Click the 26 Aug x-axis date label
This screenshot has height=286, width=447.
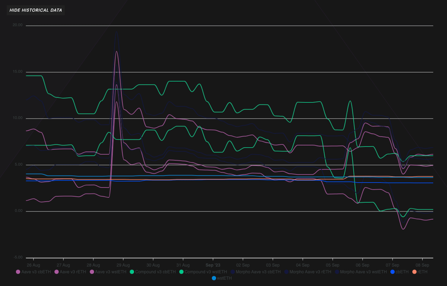point(34,265)
